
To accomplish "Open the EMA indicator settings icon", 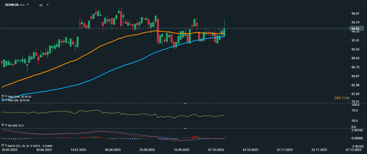I will (x=3, y=100).
